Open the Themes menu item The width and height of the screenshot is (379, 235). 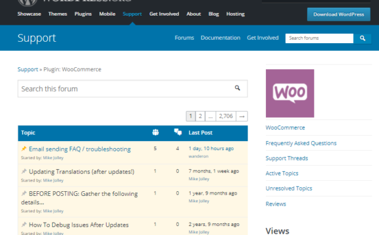(58, 14)
